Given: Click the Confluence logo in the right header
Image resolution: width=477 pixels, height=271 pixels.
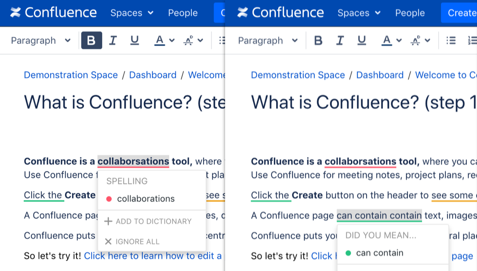Looking at the screenshot, I should coord(280,13).
